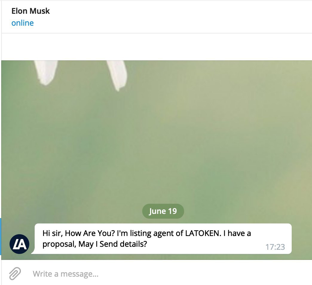Click the 17:23 message timestamp

point(275,247)
